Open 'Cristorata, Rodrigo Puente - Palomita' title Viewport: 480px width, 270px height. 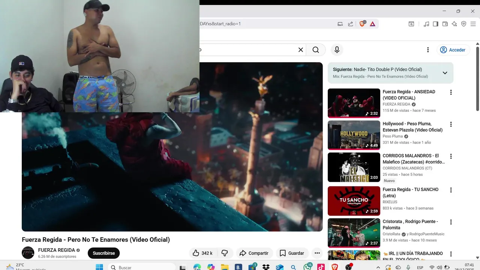coord(410,224)
